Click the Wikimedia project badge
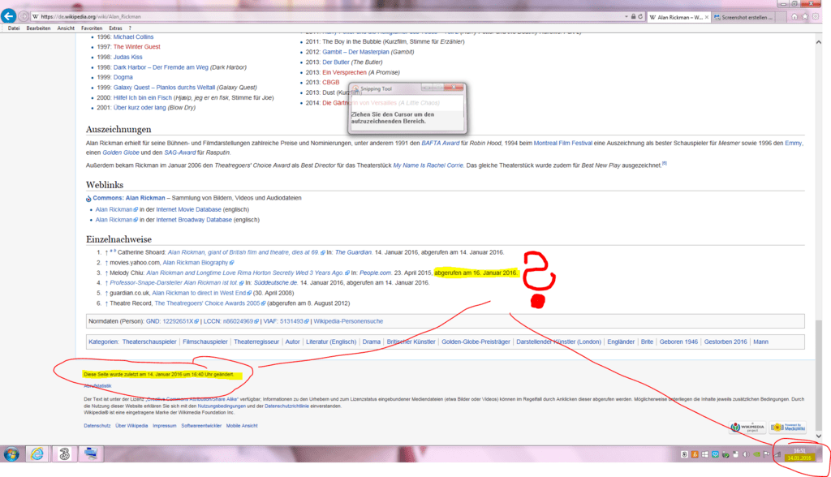The width and height of the screenshot is (831, 477). [747, 428]
